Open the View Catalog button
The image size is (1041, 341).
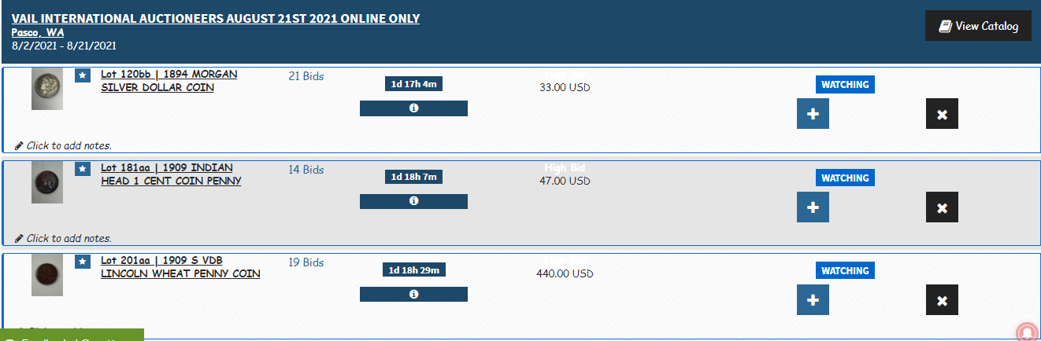(x=978, y=26)
